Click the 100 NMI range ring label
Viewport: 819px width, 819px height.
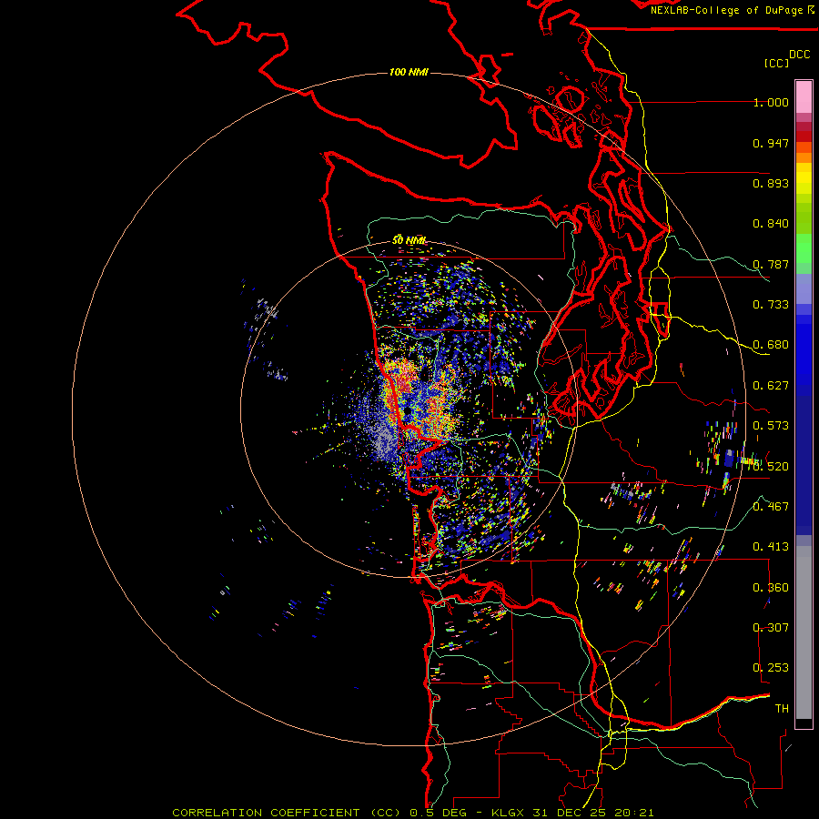click(x=409, y=72)
